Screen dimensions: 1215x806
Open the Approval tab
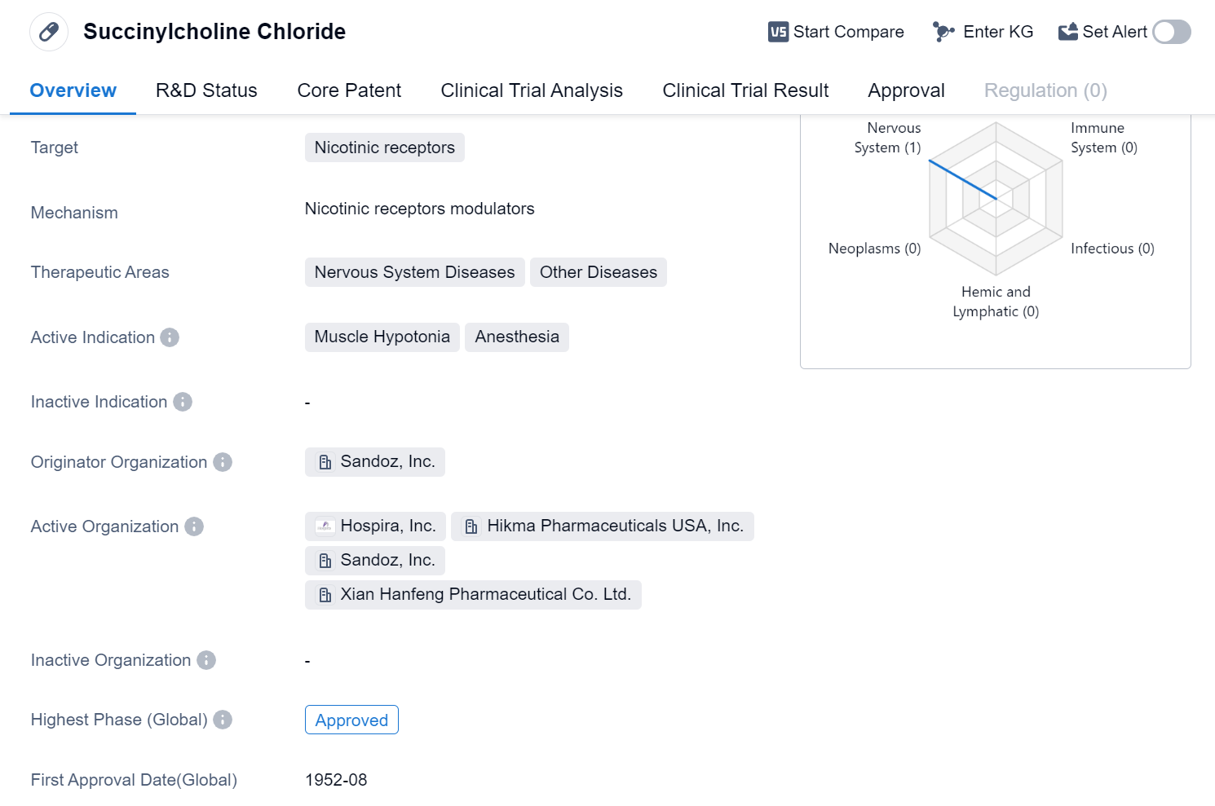point(906,90)
